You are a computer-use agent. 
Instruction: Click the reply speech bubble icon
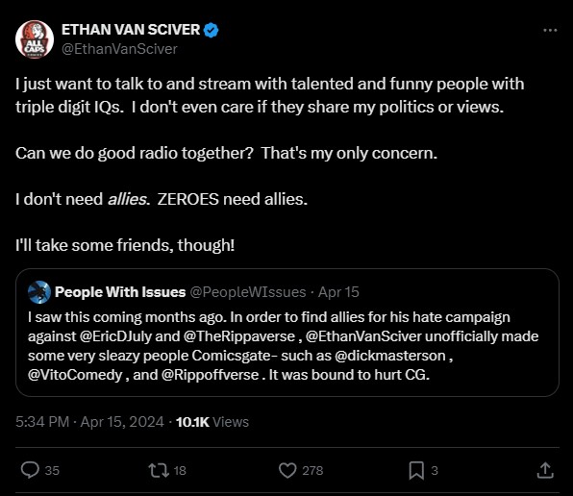30,470
